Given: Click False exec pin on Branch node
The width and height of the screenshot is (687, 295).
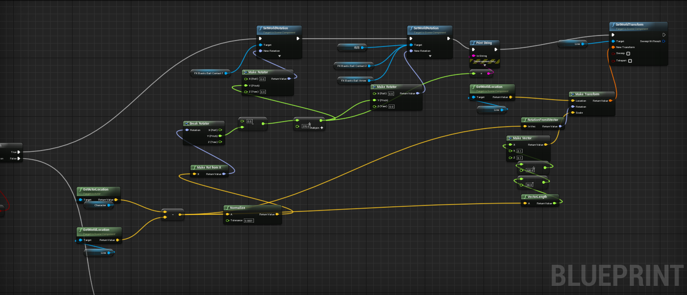Looking at the screenshot, I should [18, 158].
